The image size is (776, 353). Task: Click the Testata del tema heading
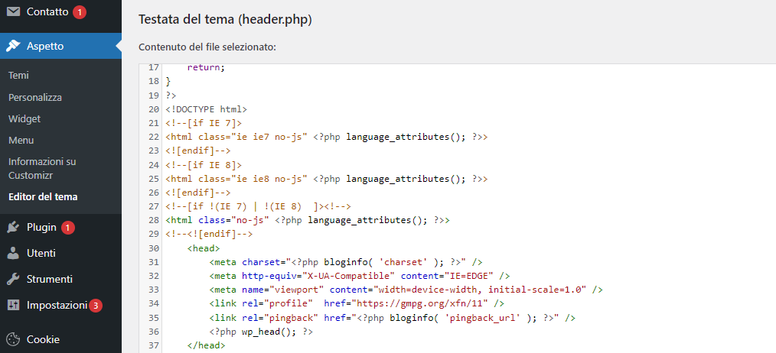click(224, 19)
